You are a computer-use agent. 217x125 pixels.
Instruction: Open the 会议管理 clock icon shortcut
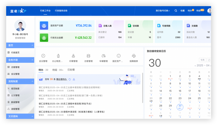click(x=43, y=56)
